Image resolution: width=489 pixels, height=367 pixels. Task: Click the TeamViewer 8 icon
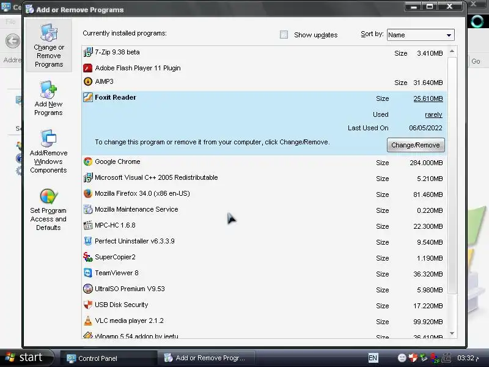tap(88, 273)
